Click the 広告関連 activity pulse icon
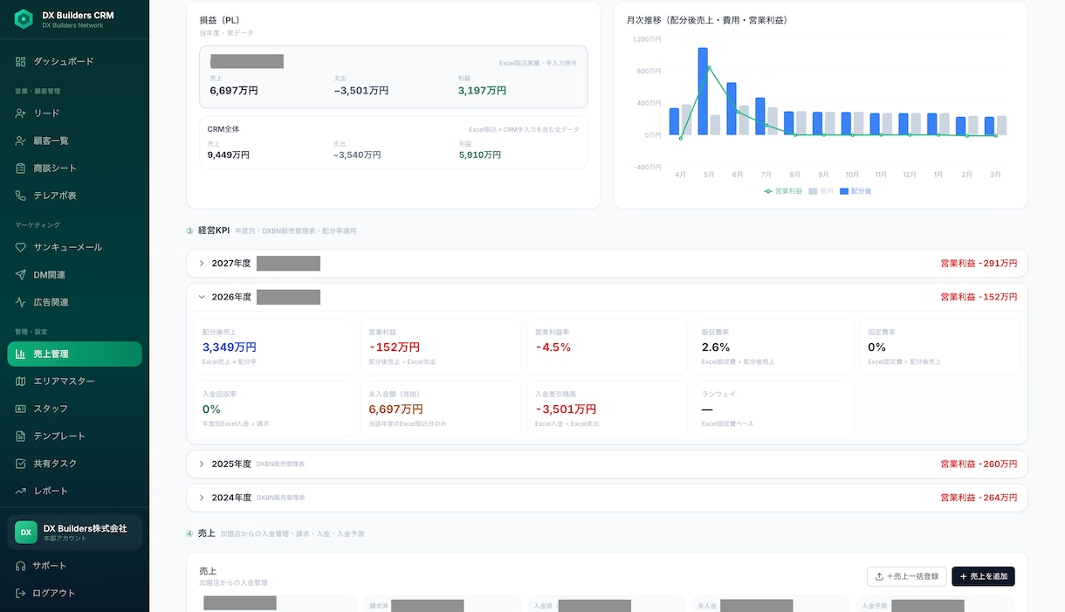The width and height of the screenshot is (1065, 612). click(x=21, y=302)
